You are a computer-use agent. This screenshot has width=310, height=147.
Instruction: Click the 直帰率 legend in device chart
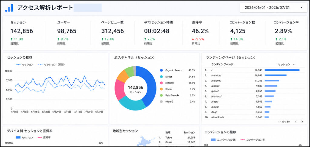click(x=44, y=137)
